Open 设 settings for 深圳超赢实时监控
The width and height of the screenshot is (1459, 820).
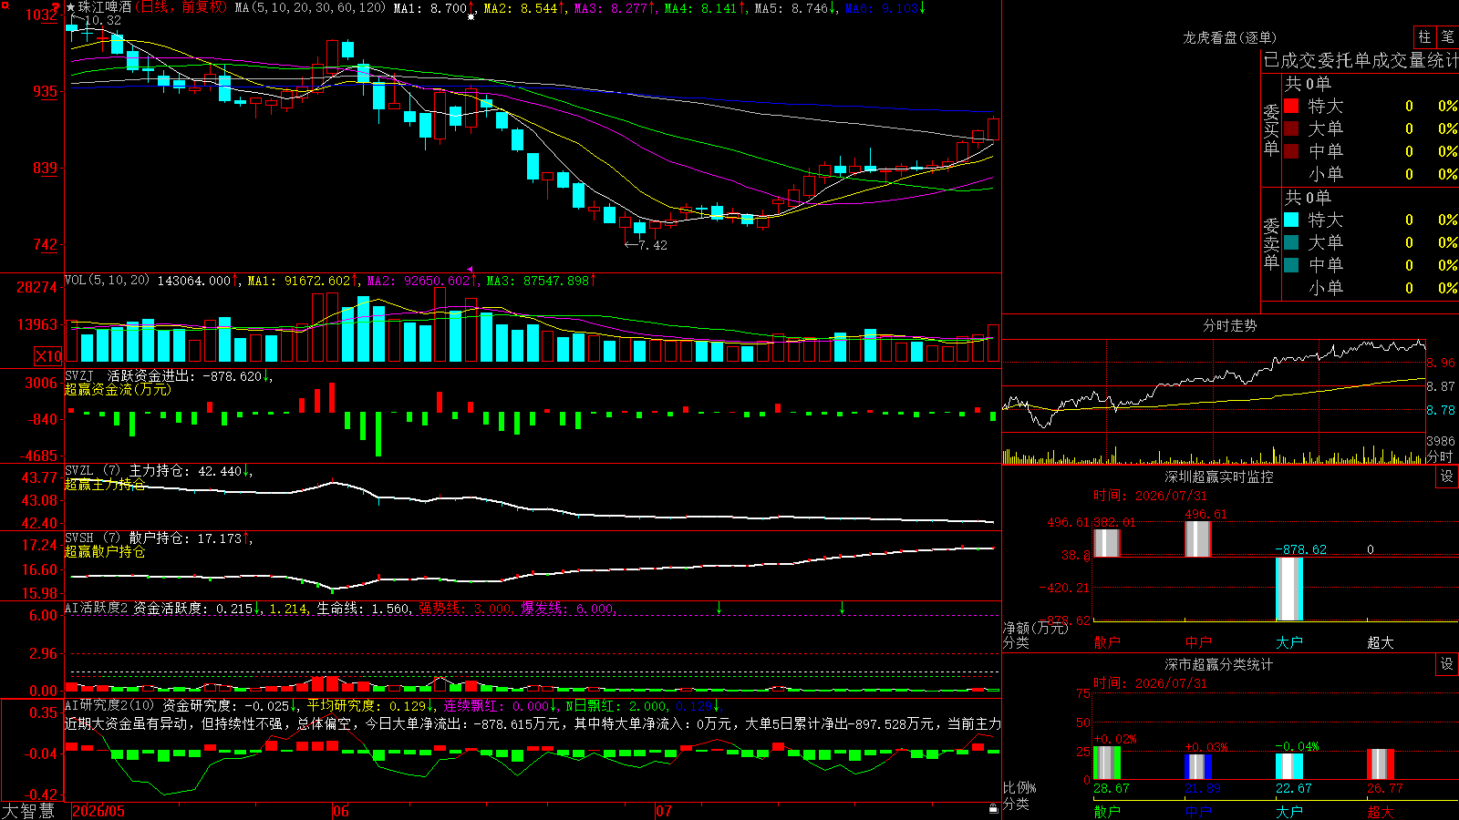[x=1447, y=477]
